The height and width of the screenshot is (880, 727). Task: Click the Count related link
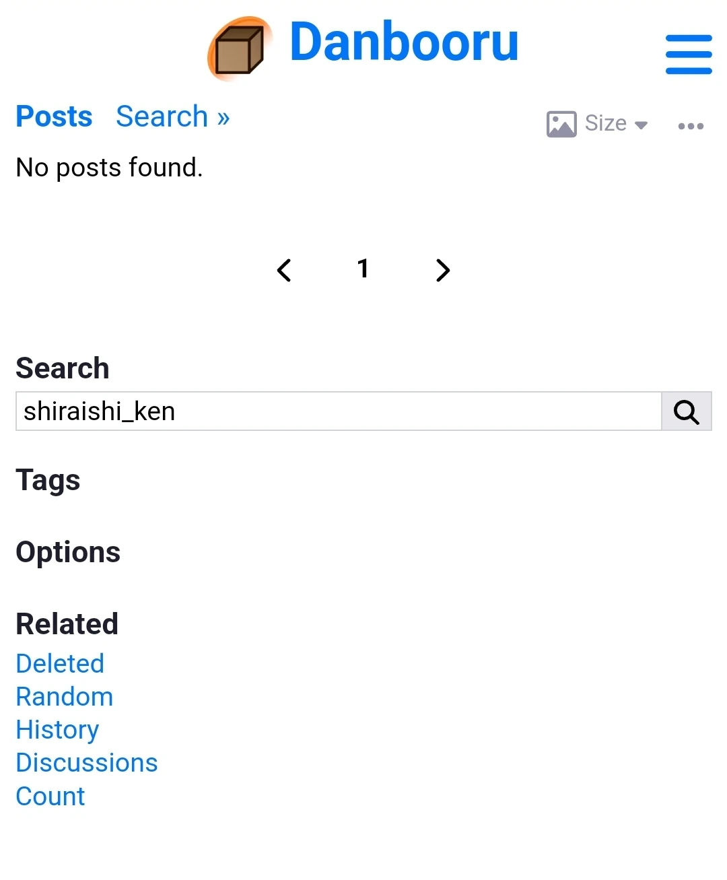pyautogui.click(x=50, y=797)
